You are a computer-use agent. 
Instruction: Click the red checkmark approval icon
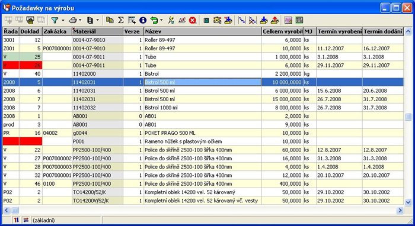tap(182, 20)
